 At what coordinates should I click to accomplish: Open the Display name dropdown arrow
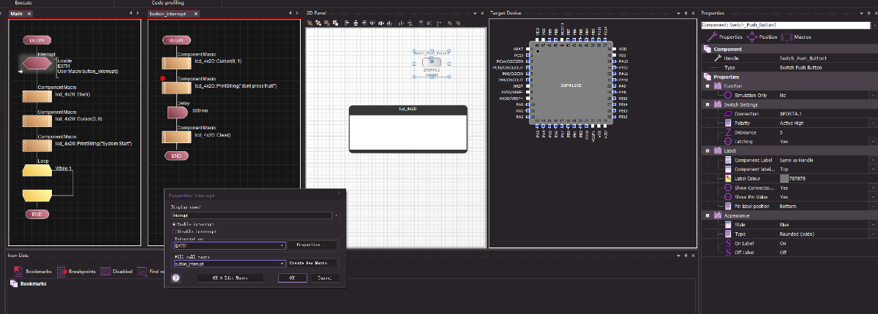[336, 215]
